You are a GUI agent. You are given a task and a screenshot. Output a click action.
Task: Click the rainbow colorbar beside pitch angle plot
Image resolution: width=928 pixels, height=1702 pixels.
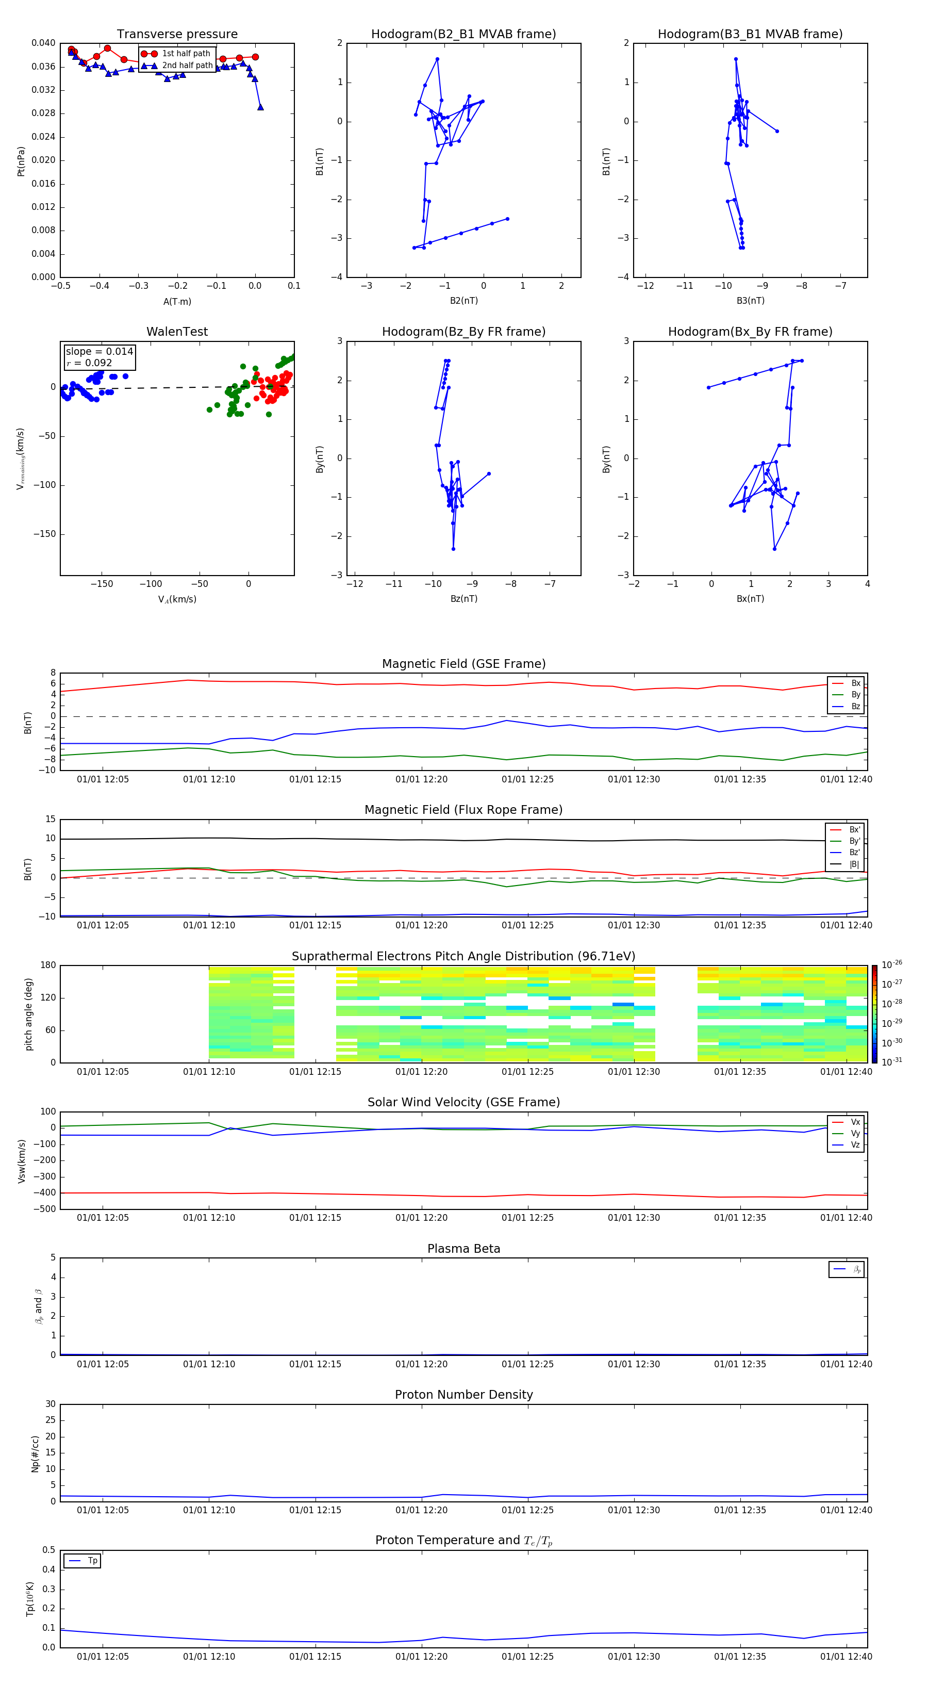click(874, 1014)
